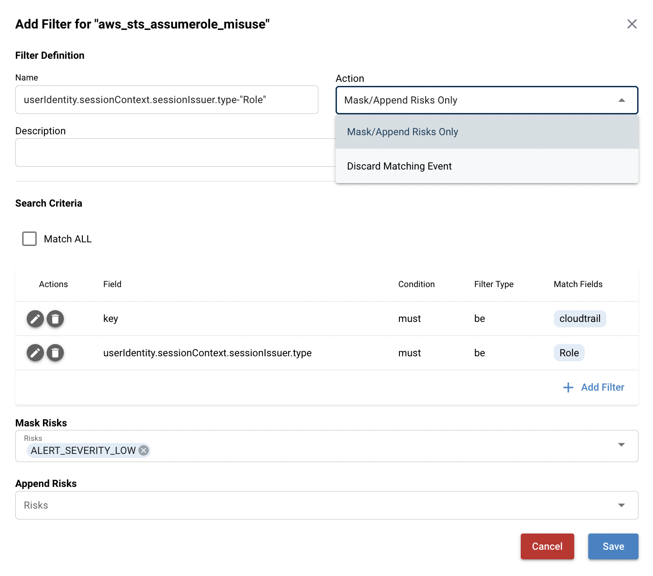The width and height of the screenshot is (653, 576).
Task: Remove the ALERT_SEVERITY_LOW risk chip
Action: [144, 450]
